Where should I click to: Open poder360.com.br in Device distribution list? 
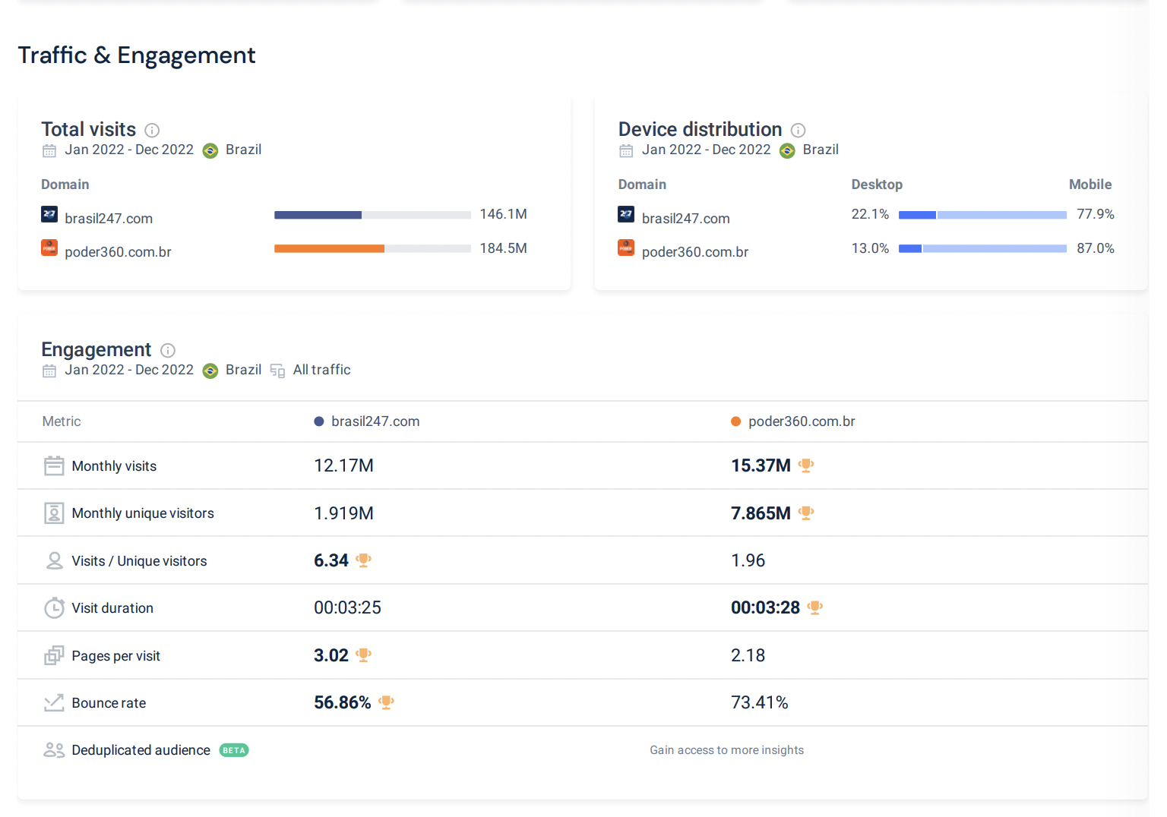tap(694, 252)
